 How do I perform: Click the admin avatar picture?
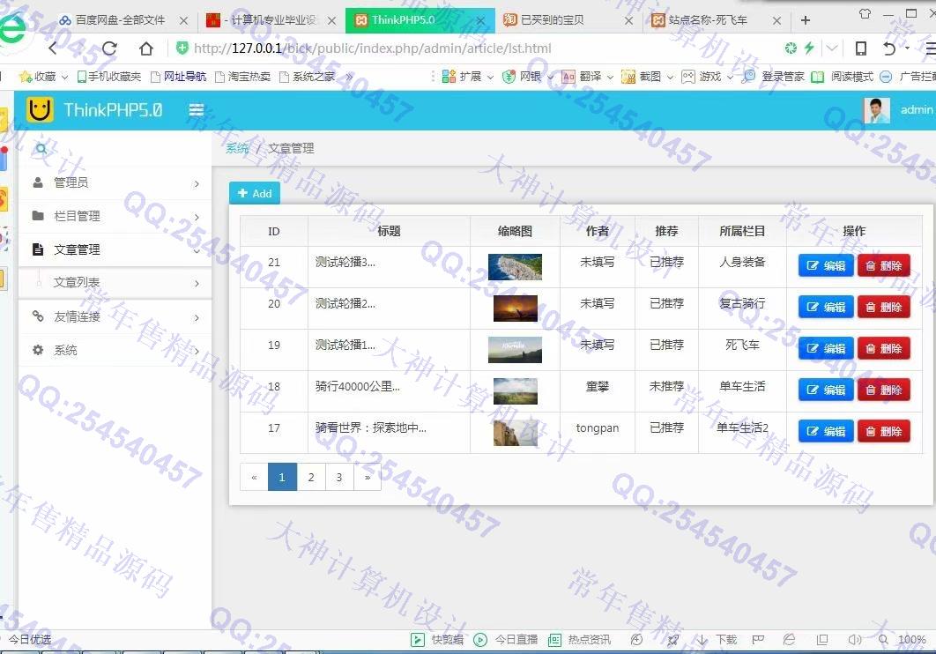877,110
